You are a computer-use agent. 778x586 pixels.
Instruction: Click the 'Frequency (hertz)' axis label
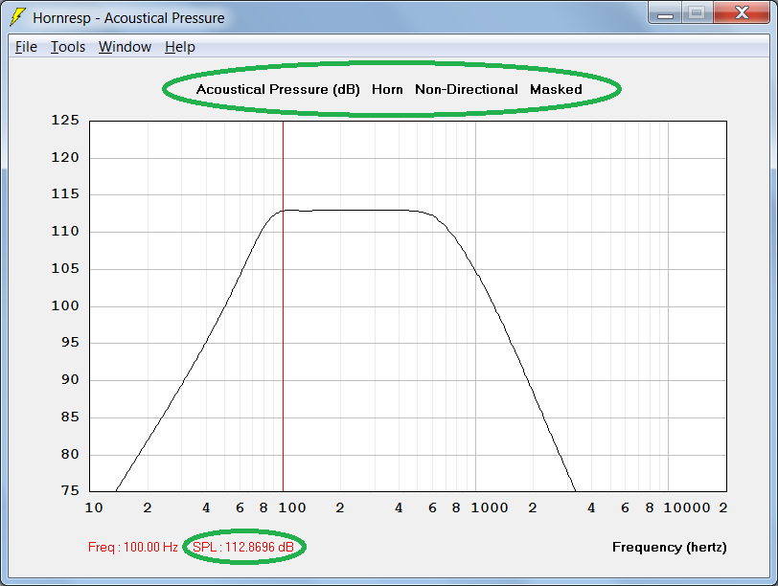tap(670, 547)
